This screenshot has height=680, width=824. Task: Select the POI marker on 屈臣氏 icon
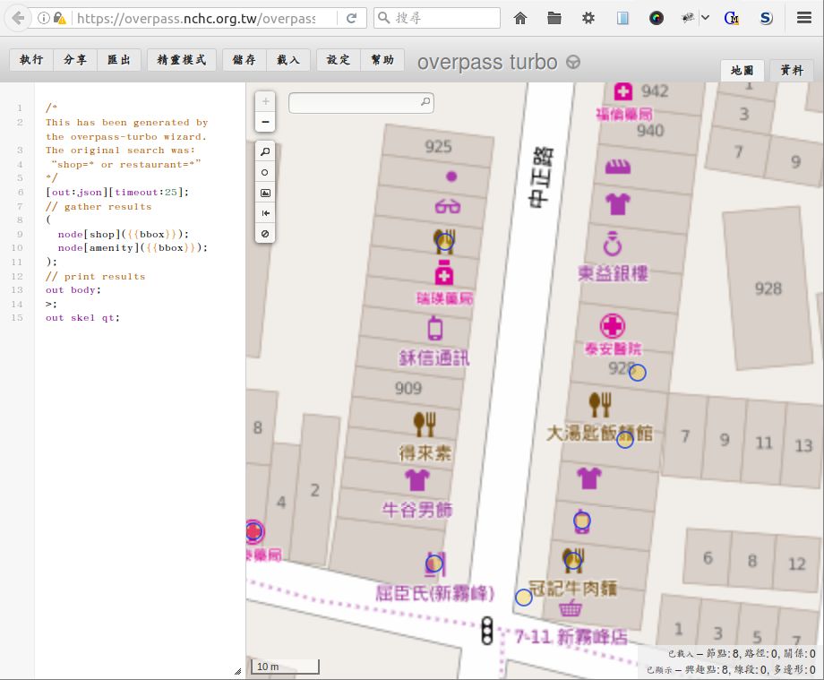pos(434,564)
